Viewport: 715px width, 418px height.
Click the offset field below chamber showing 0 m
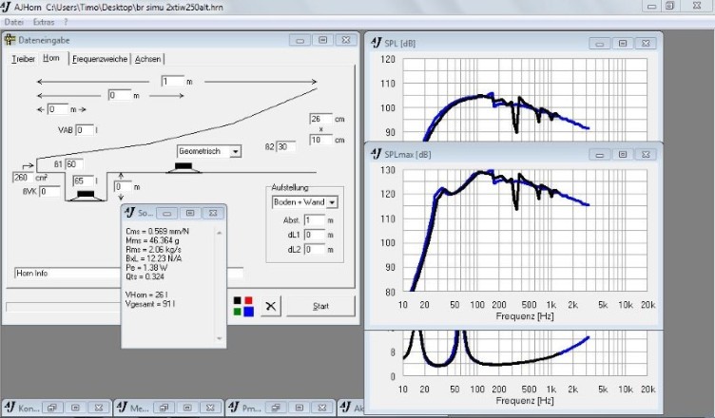123,187
